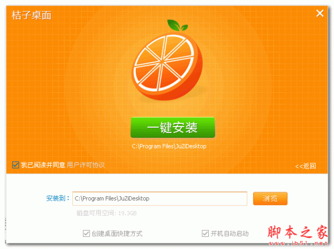
Task: Click the 磁盘可用空间 19.3GB text
Action: [106, 213]
